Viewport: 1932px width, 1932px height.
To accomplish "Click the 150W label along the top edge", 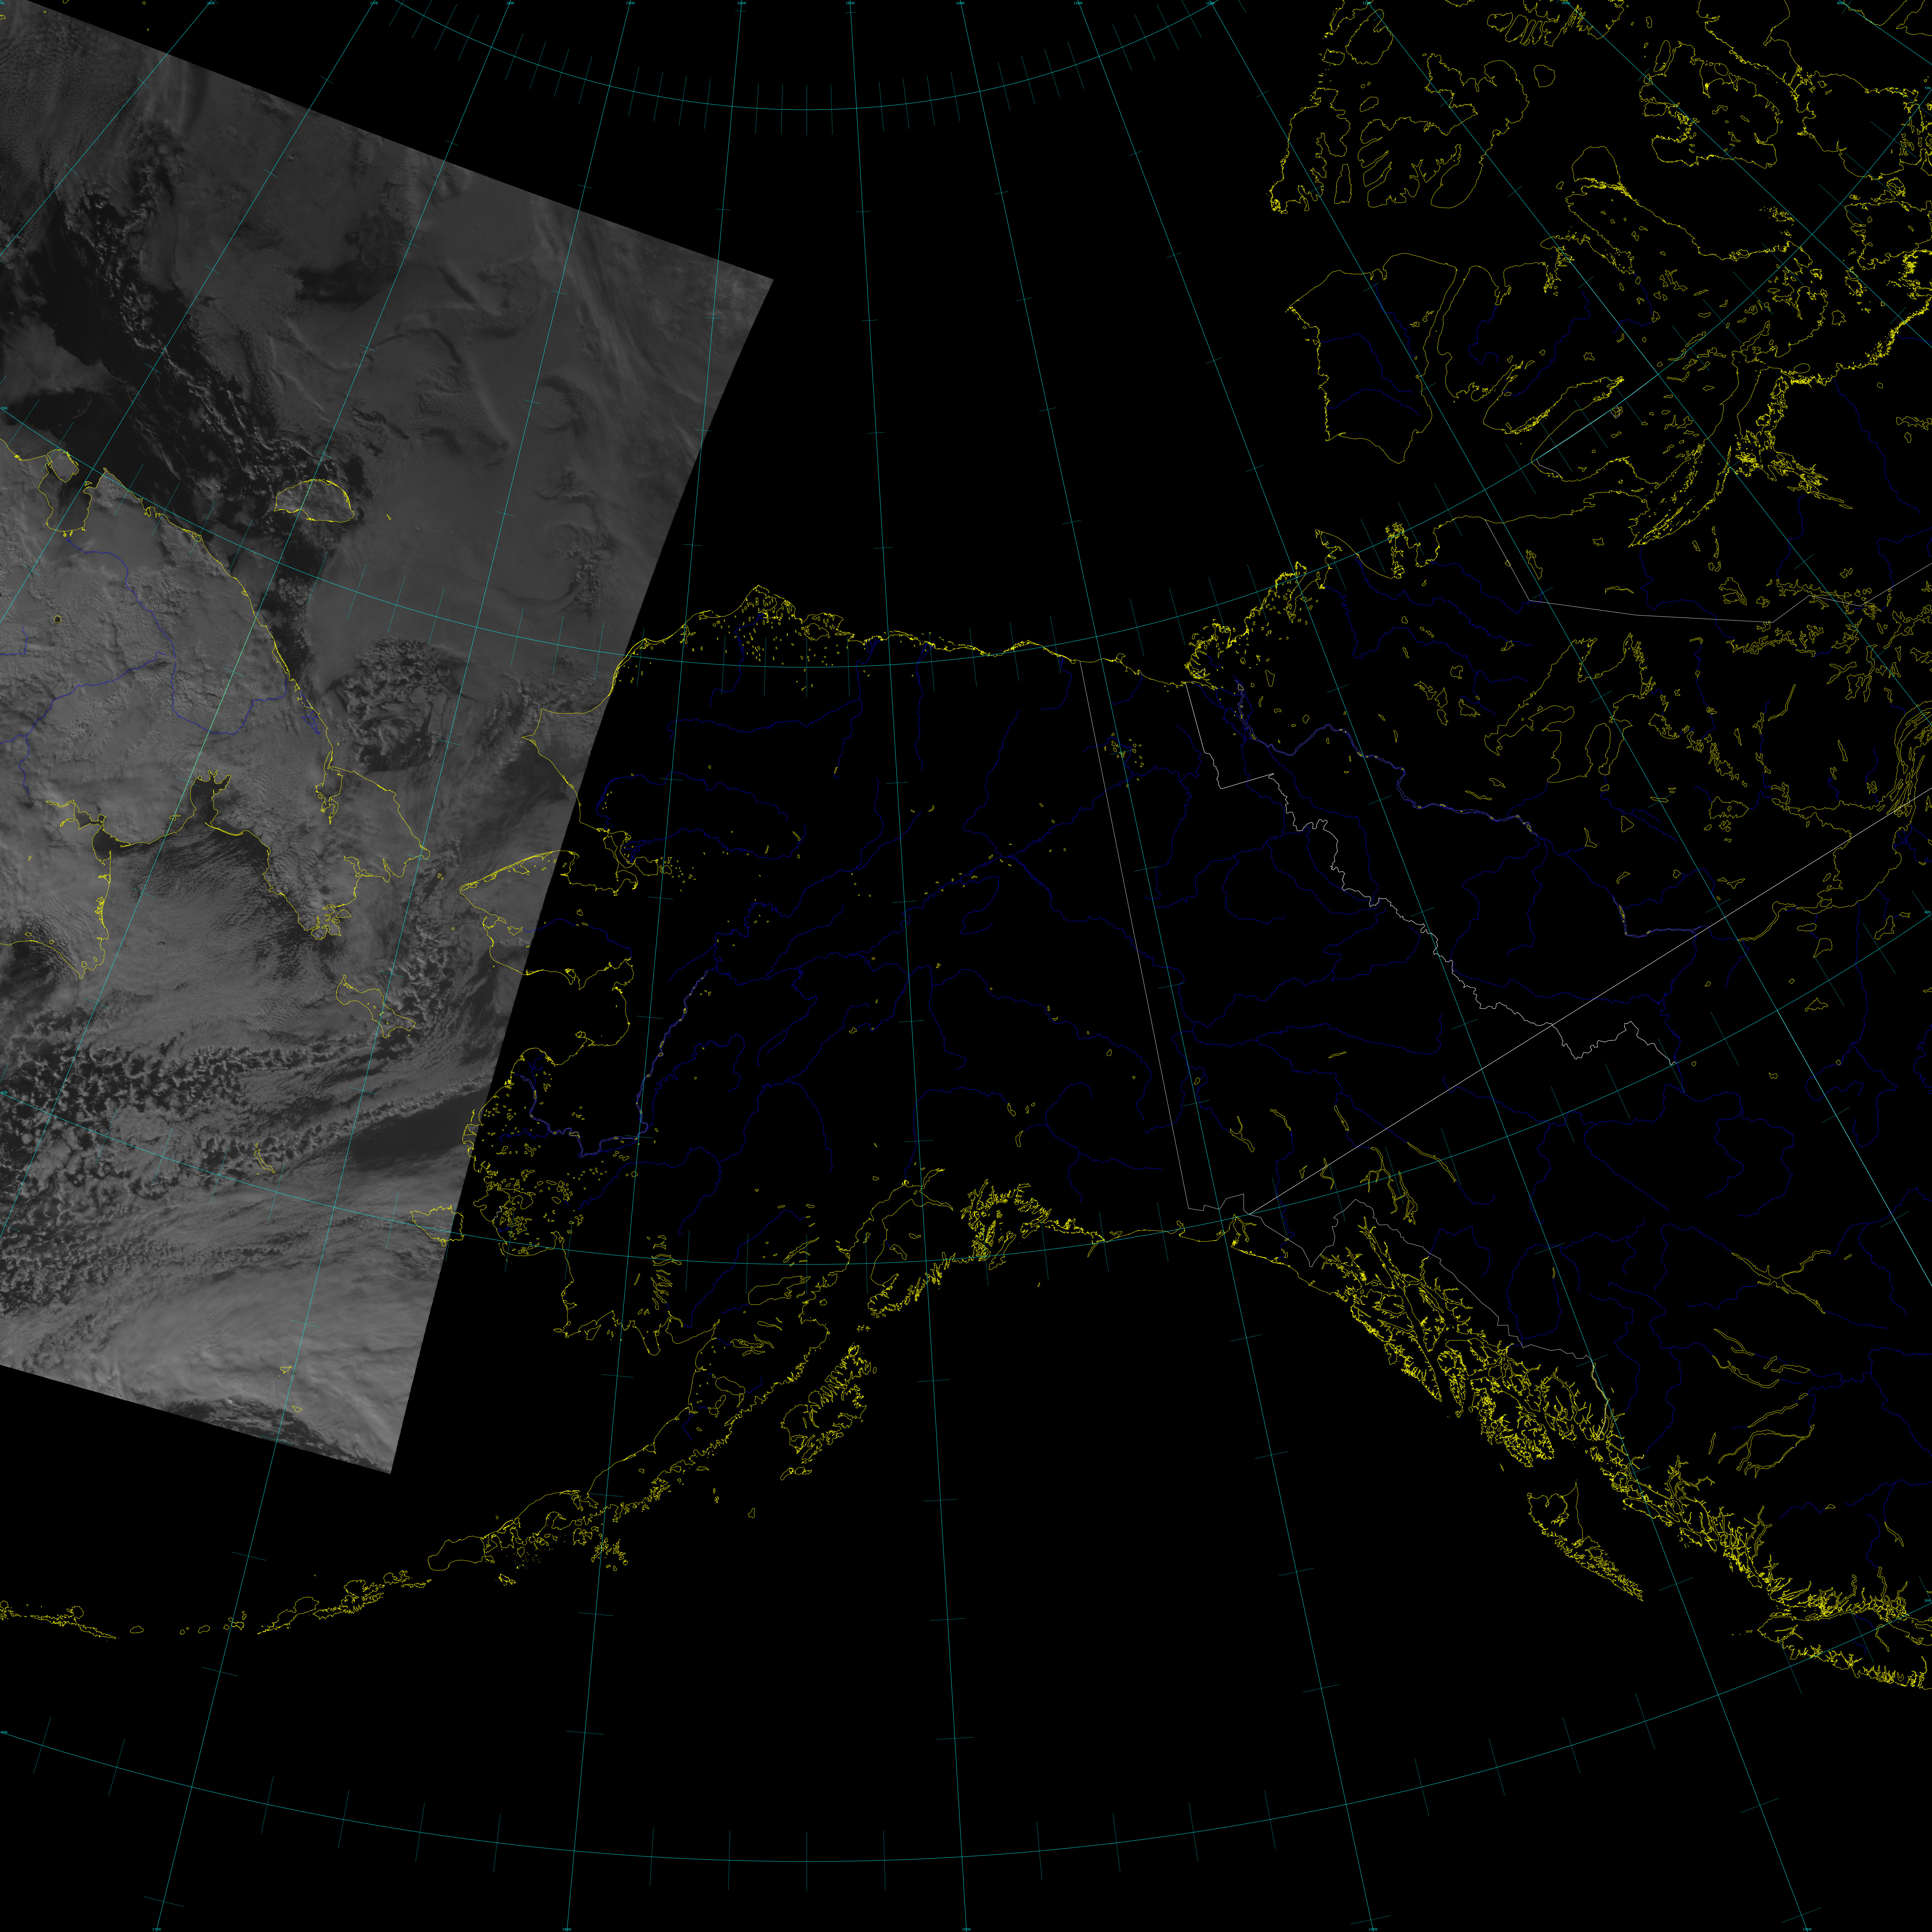I will click(850, 3).
